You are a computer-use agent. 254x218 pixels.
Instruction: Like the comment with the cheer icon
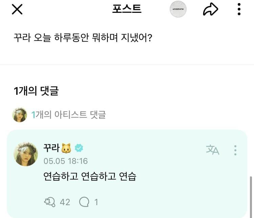point(50,202)
